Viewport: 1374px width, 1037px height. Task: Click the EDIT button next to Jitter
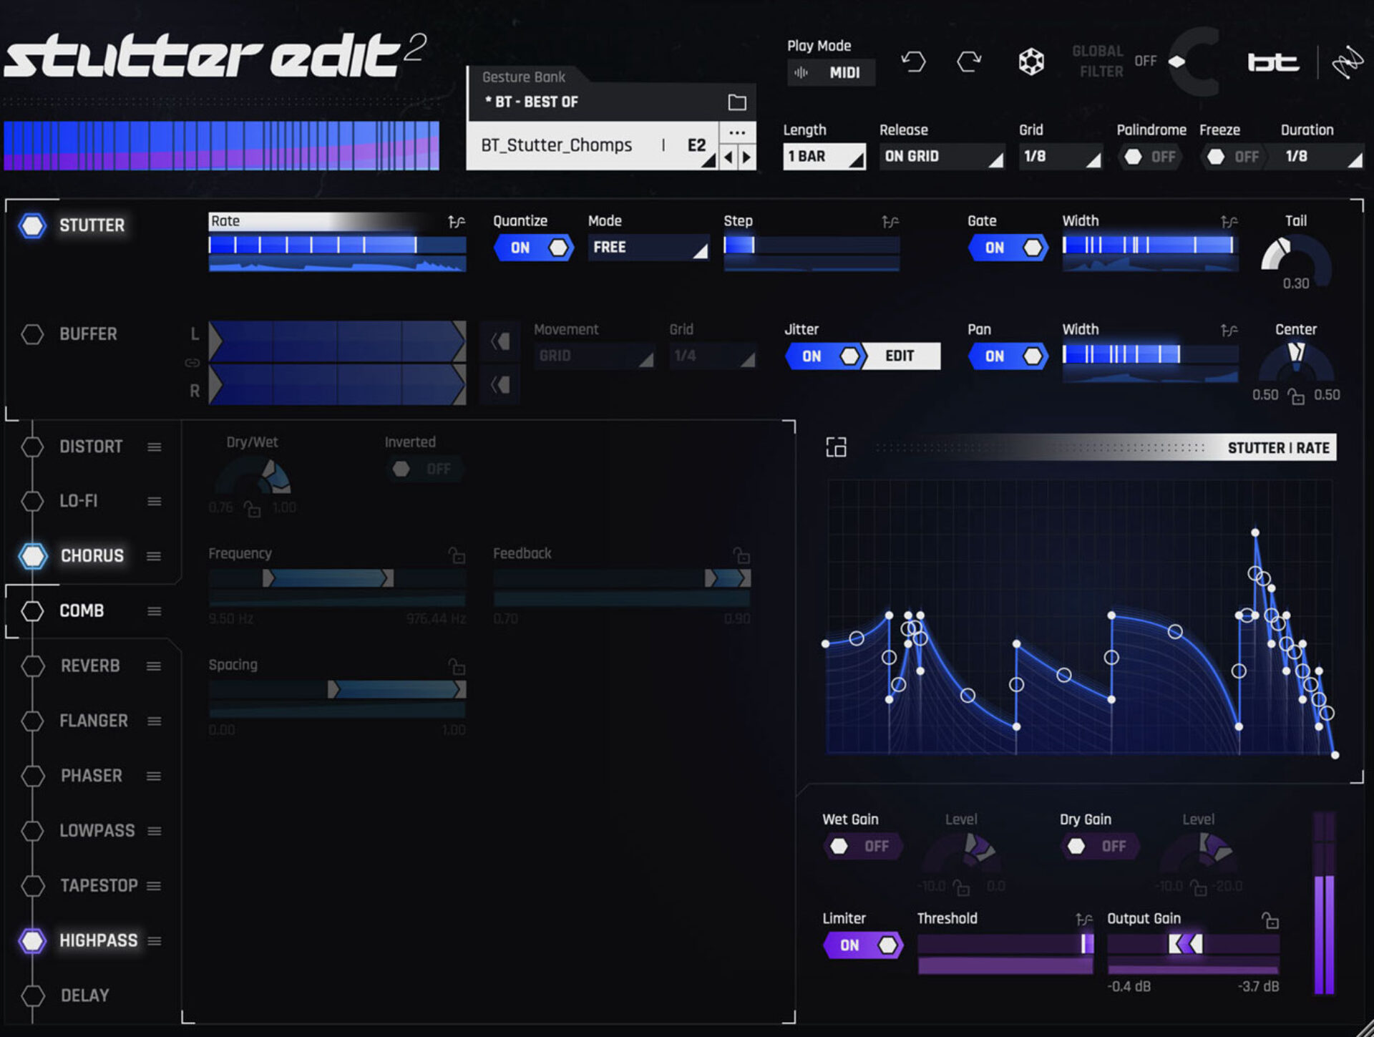(900, 356)
